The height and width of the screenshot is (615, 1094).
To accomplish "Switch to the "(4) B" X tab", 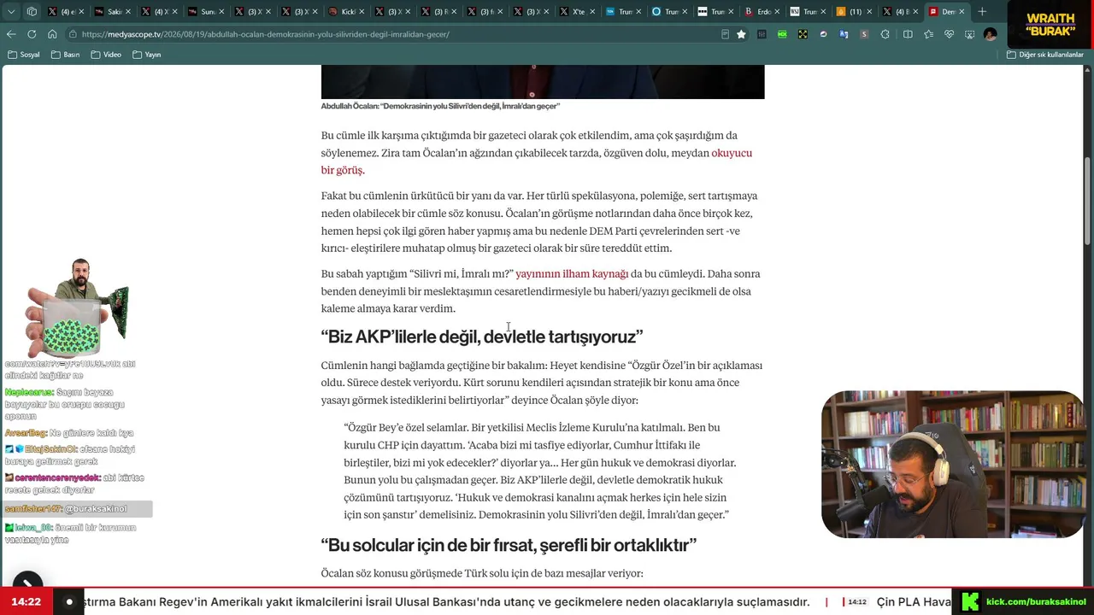I will (x=902, y=12).
